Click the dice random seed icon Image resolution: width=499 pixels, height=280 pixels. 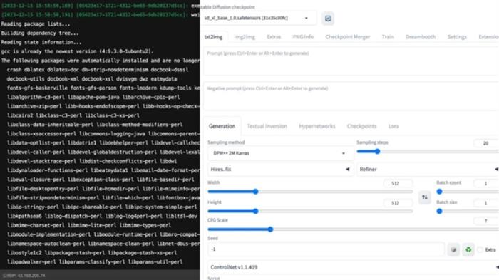click(453, 249)
